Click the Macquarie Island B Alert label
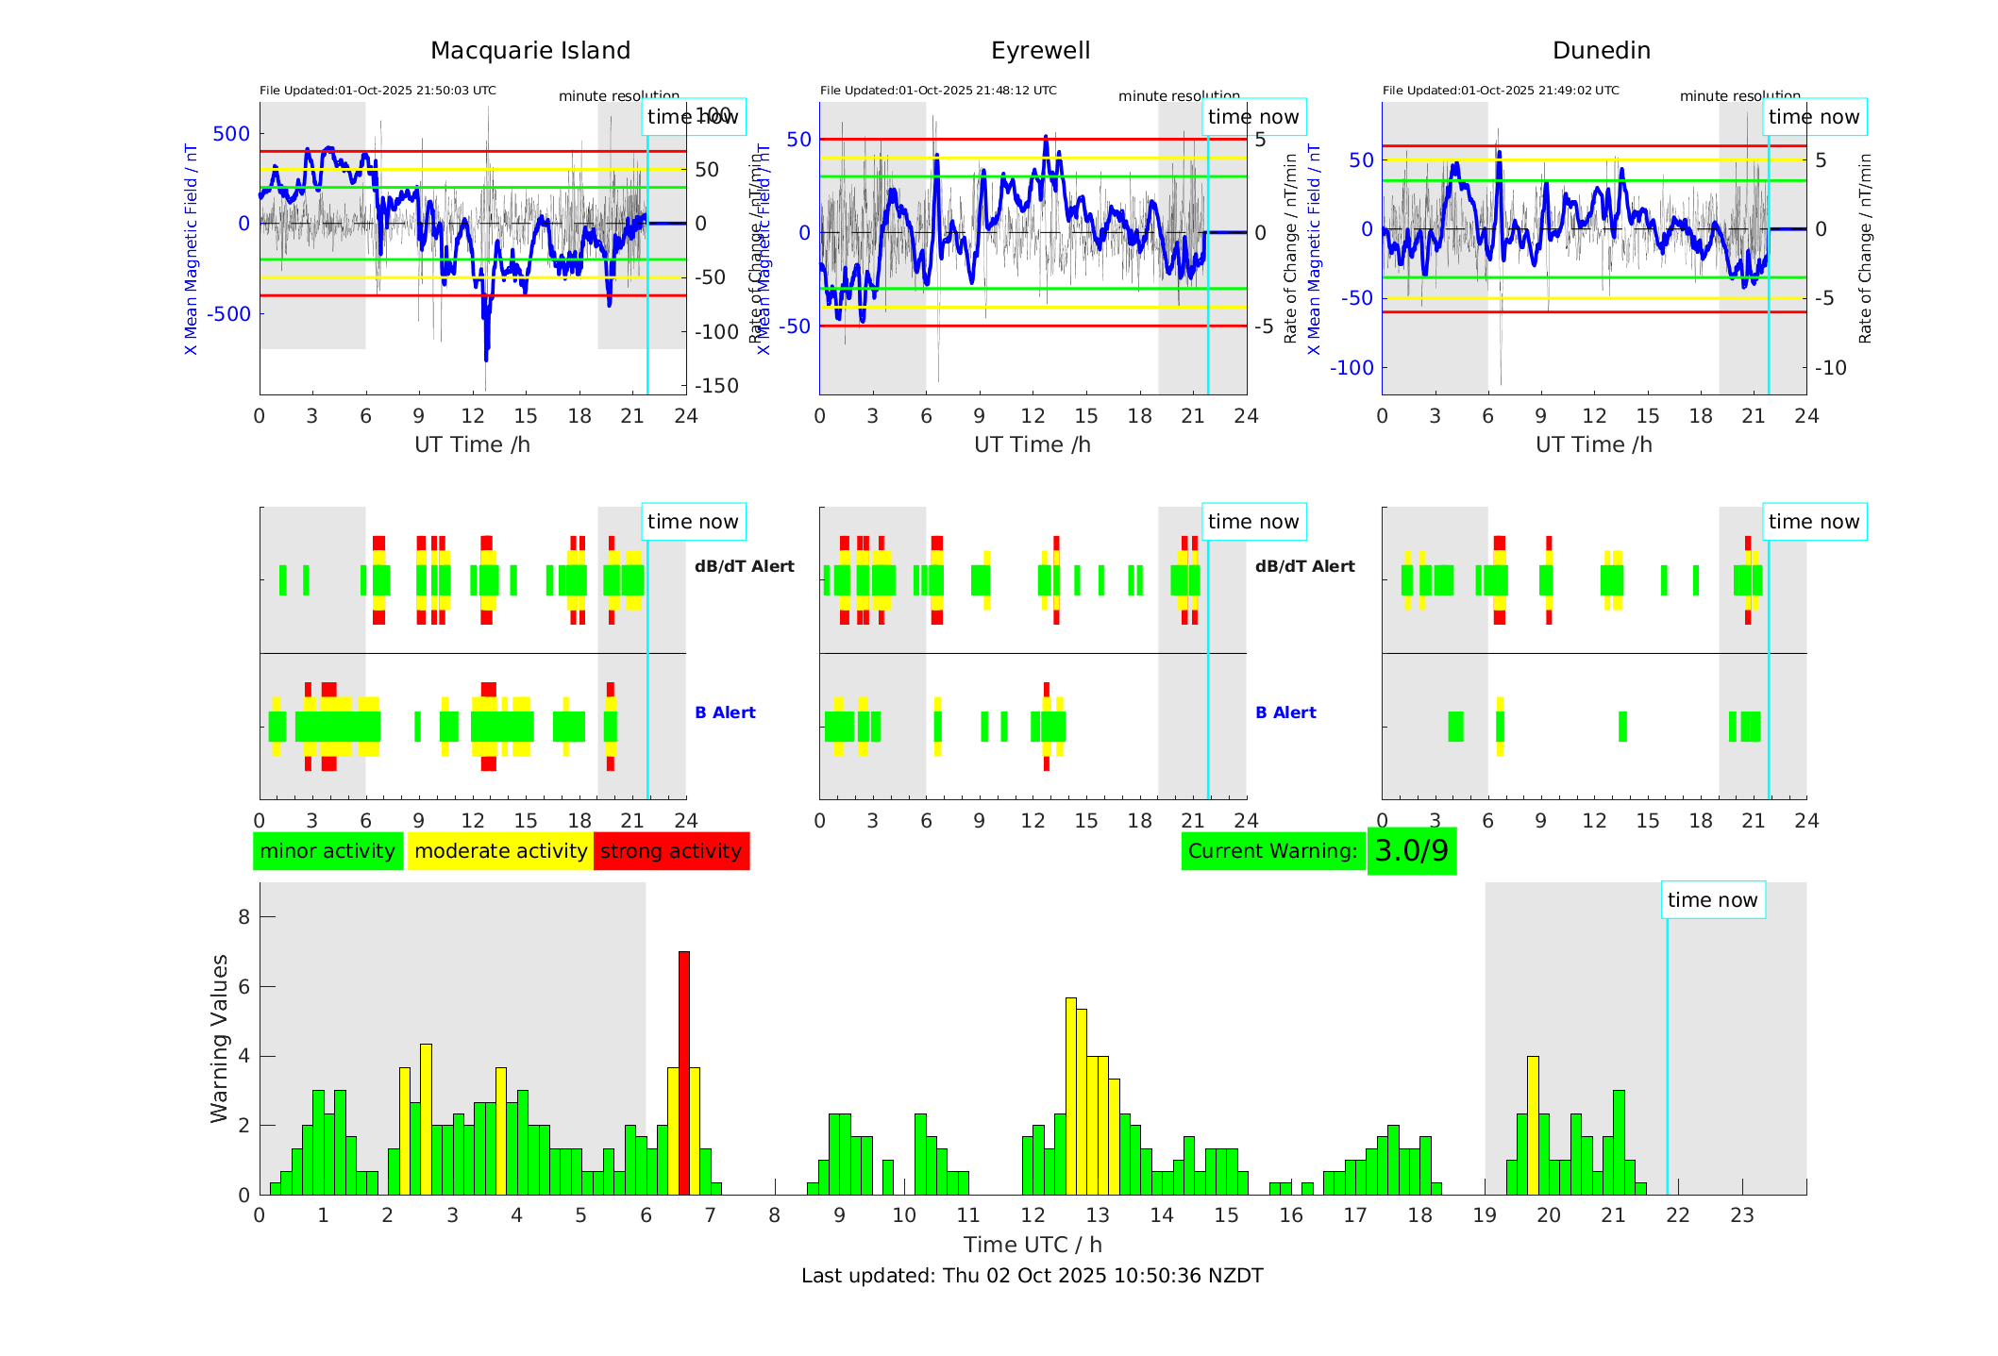The width and height of the screenshot is (1998, 1356). pos(725,712)
